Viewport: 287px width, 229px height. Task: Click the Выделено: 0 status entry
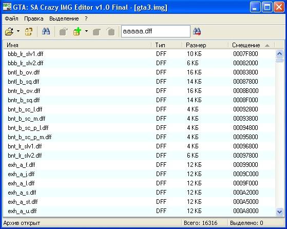[246, 223]
